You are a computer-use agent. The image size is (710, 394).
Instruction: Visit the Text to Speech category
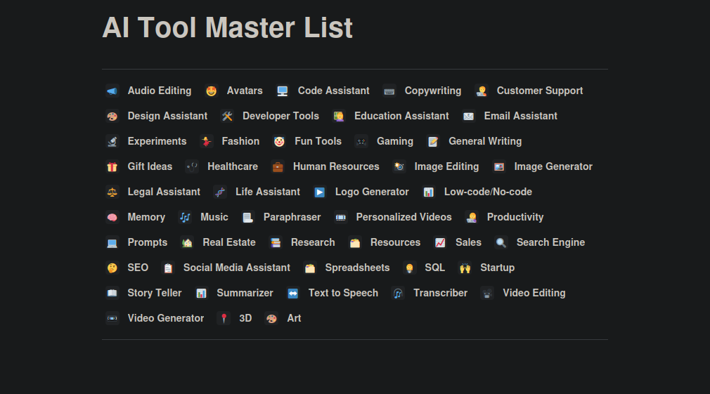pos(343,294)
